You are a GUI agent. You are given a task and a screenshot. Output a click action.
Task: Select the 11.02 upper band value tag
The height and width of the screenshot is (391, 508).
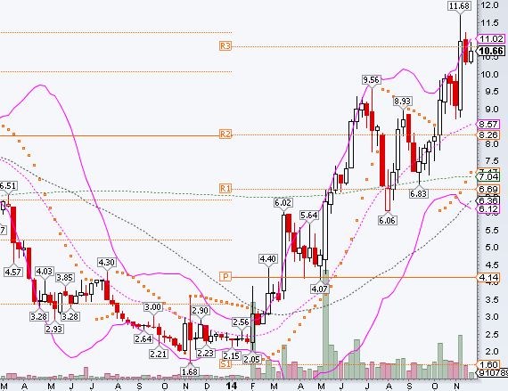tap(490, 39)
